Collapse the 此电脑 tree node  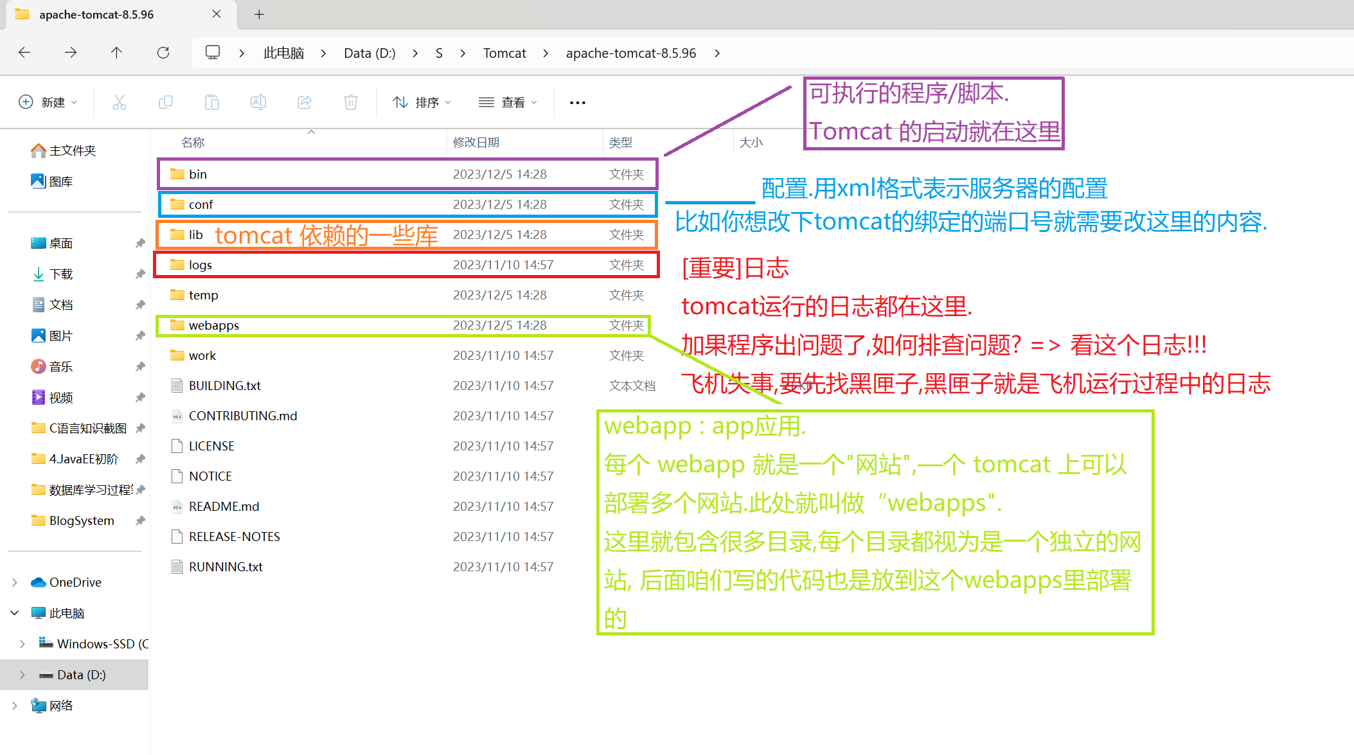(x=15, y=613)
